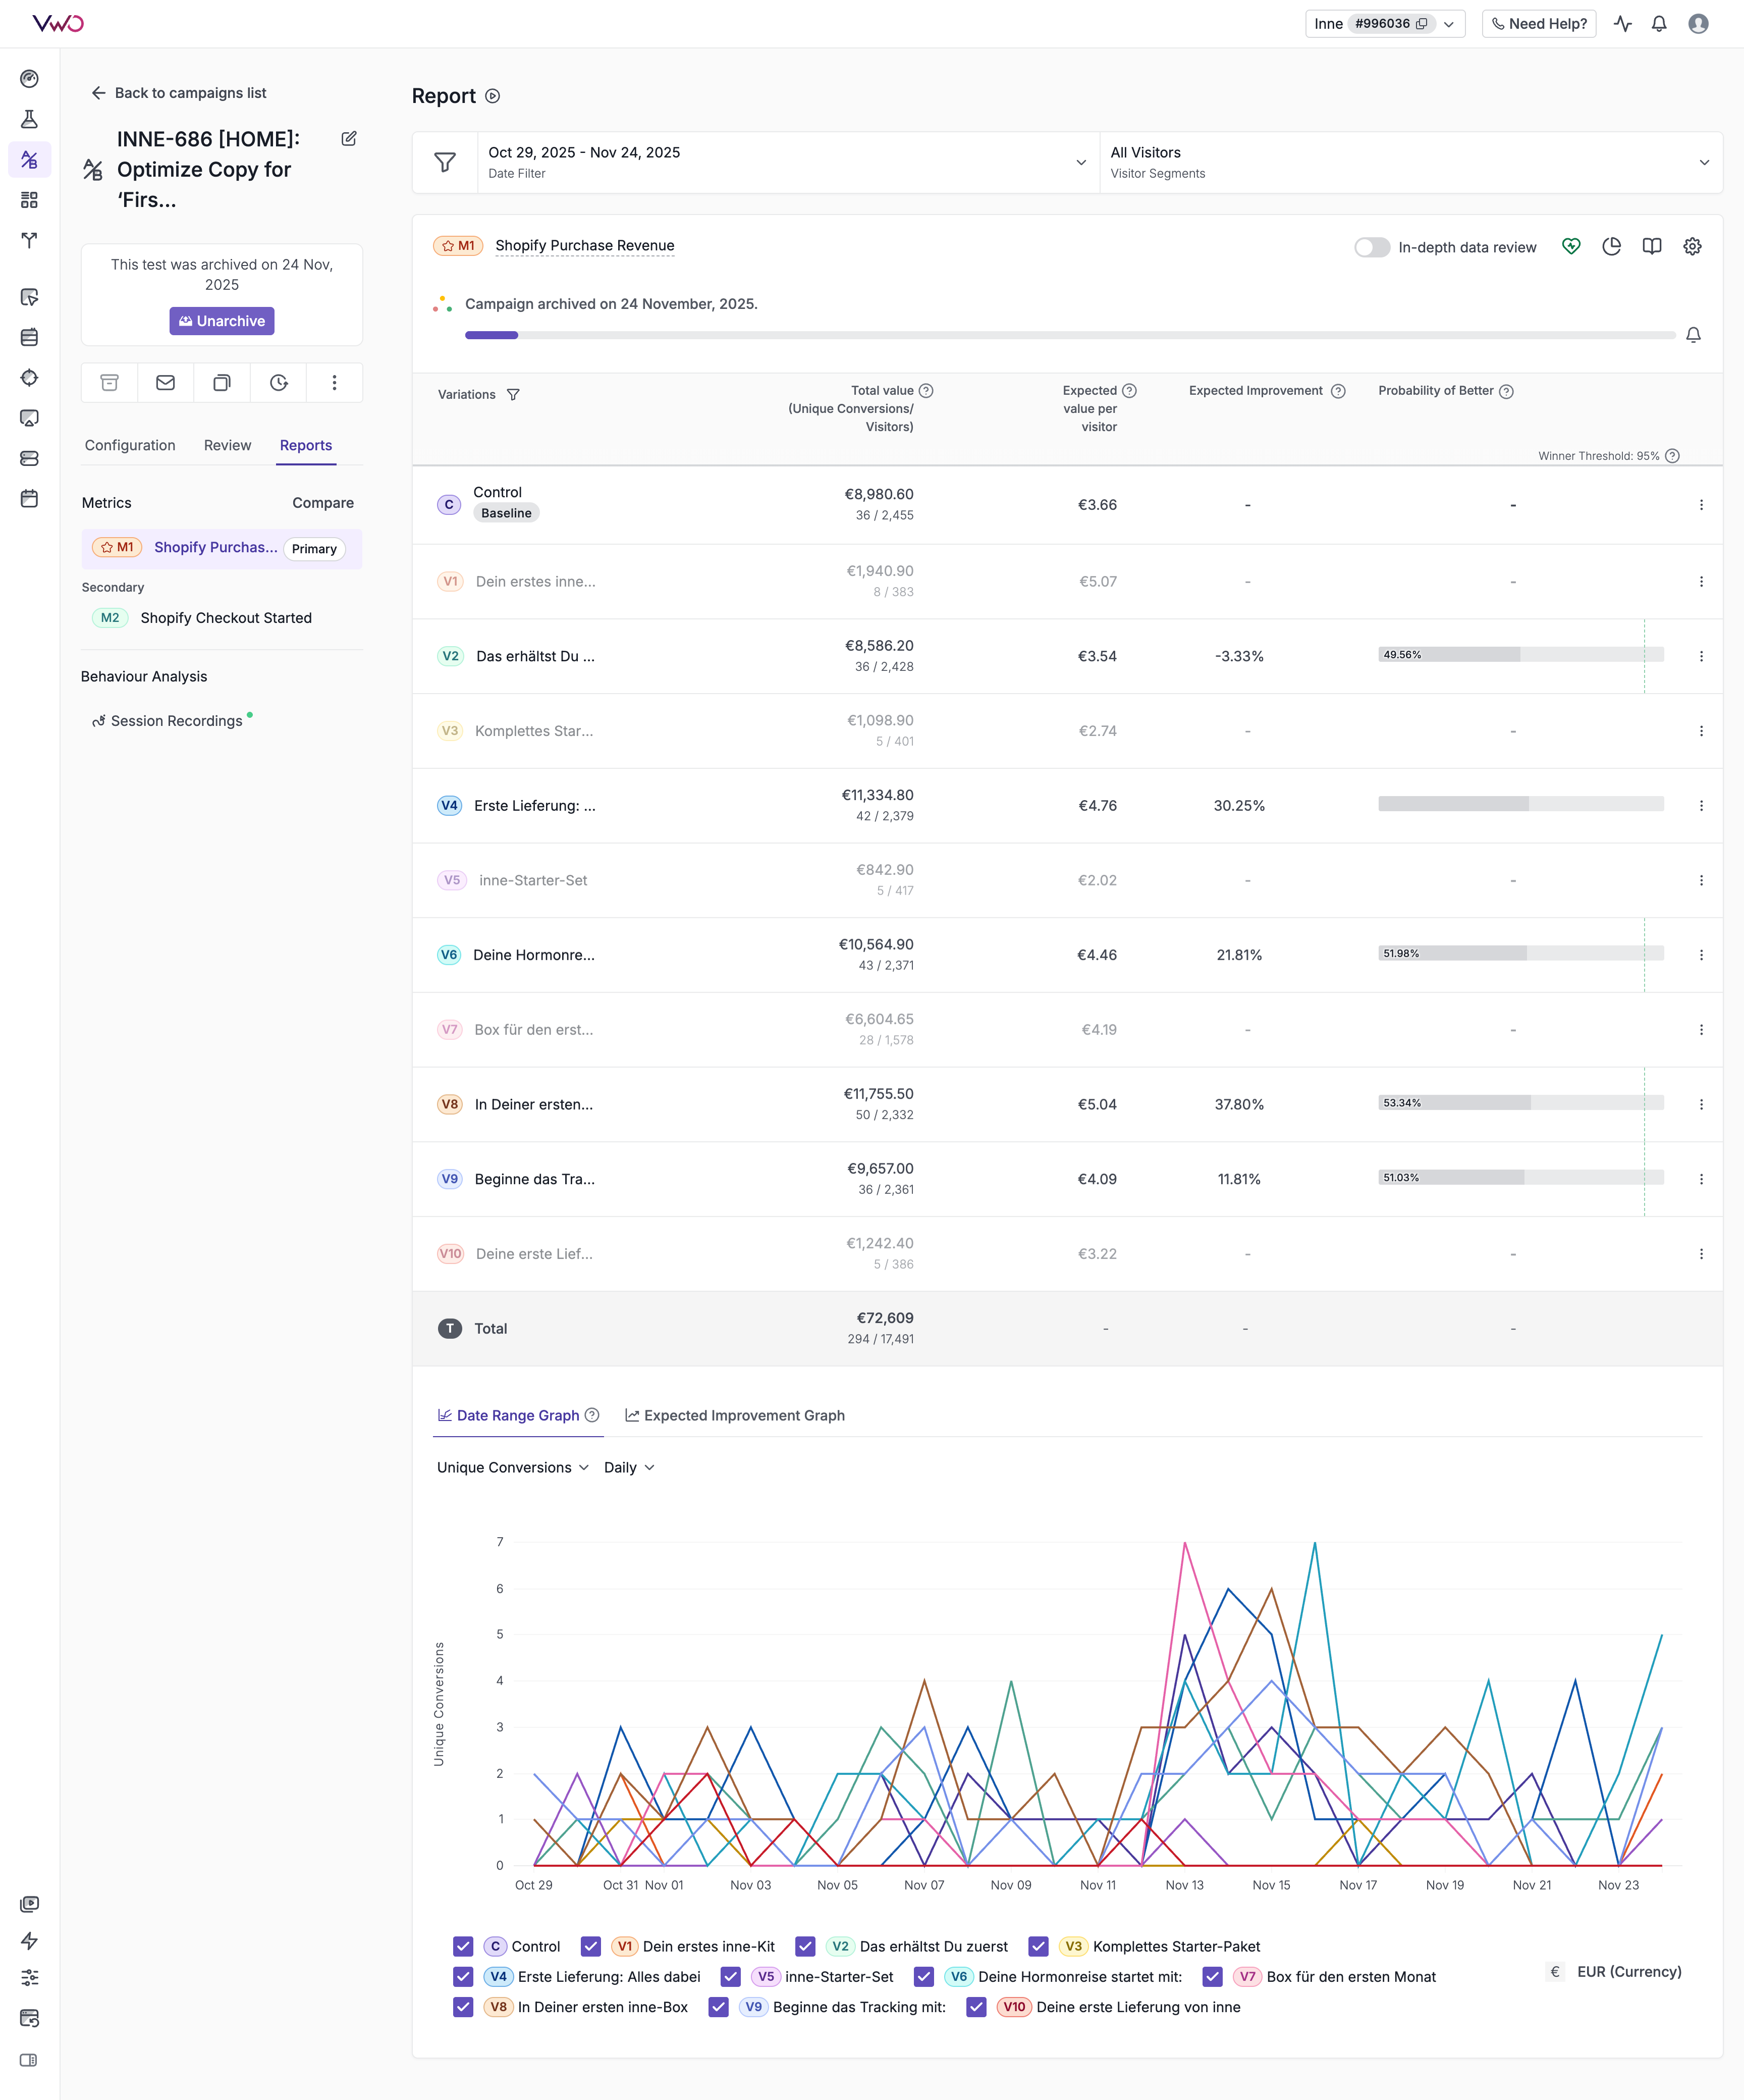Click the notifications bell in header
Screen dimensions: 1744x2100
point(1659,24)
